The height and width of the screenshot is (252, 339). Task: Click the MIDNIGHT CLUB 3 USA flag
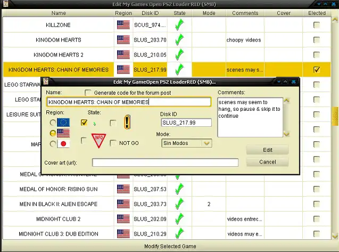click(x=123, y=234)
